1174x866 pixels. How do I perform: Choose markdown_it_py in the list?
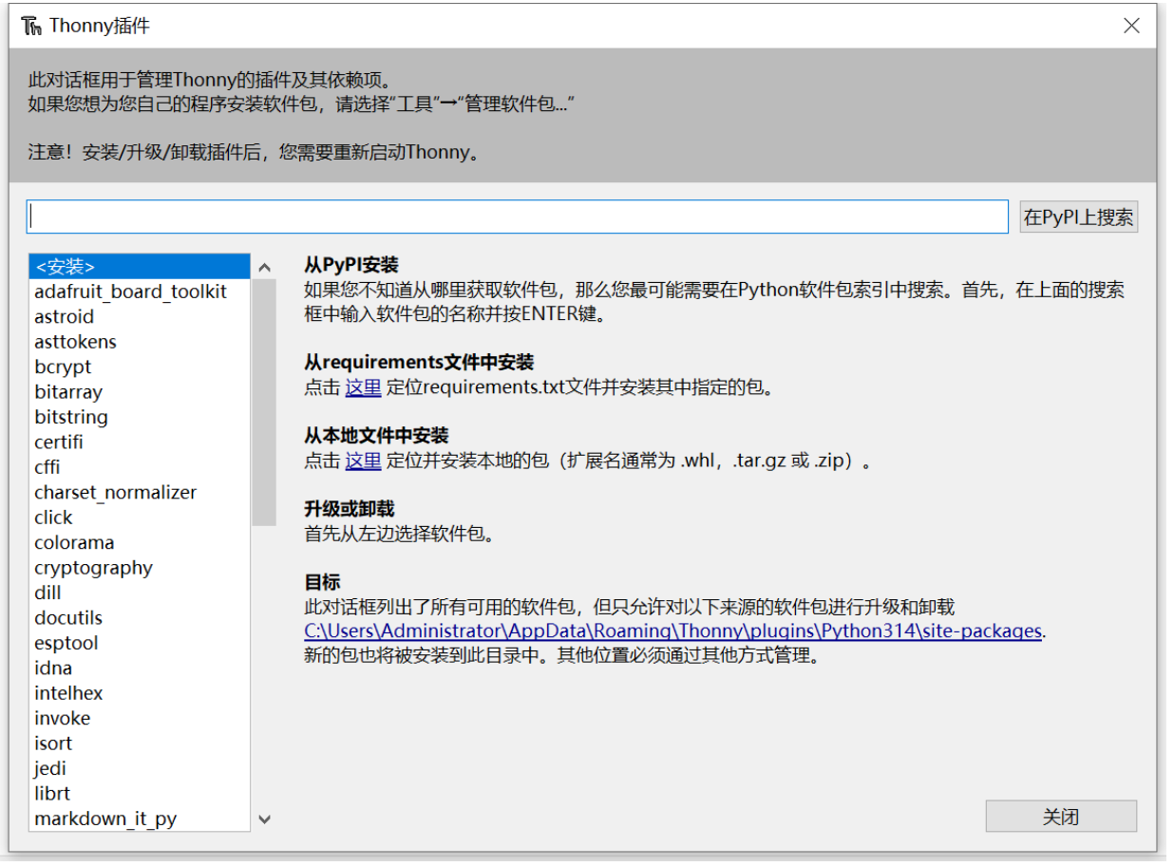point(105,819)
